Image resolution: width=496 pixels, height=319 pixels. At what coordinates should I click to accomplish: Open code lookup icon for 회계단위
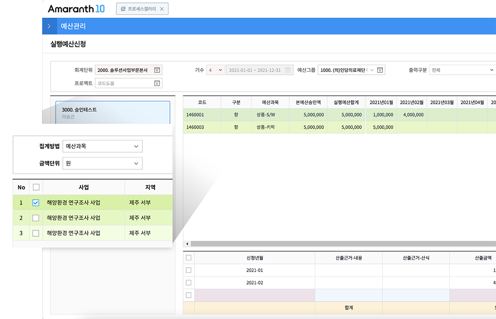157,70
